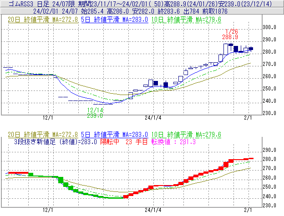Click the tall white candlestick at the 1/26 high

[226, 49]
